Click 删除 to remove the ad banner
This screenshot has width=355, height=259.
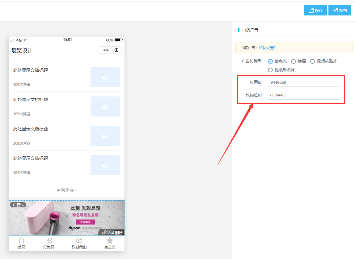pyautogui.click(x=119, y=232)
